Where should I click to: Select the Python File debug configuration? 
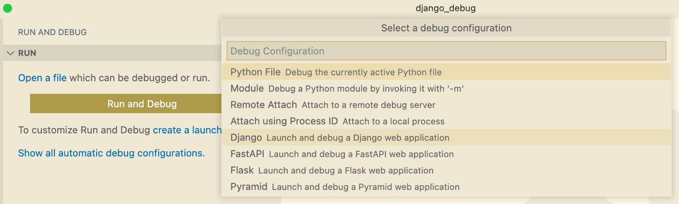(447, 72)
